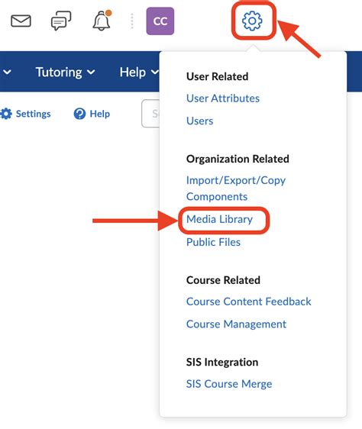Screen dimensions: 362x429
Task: Open Import/Export/Copy Components
Action: (236, 189)
